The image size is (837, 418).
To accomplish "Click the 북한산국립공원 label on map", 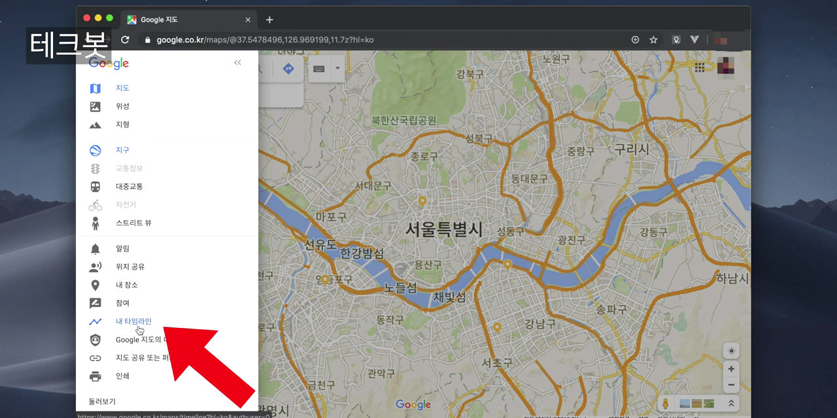I will point(403,120).
